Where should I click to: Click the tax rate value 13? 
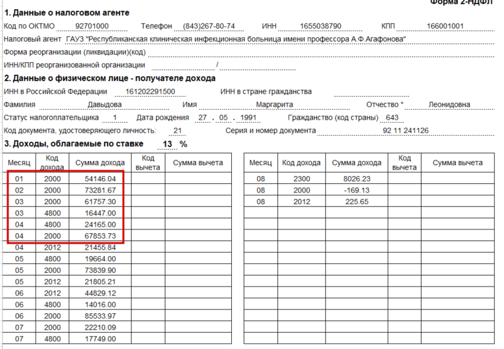[167, 144]
